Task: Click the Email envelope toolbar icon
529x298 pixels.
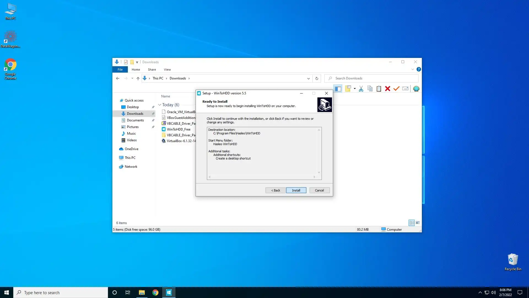Action: 405,89
